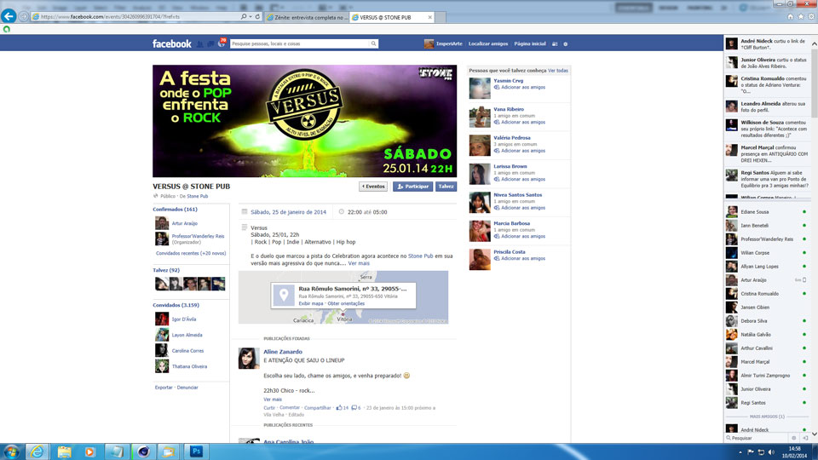Image resolution: width=818 pixels, height=460 pixels.
Task: Open account settings gear in header
Action: point(566,43)
